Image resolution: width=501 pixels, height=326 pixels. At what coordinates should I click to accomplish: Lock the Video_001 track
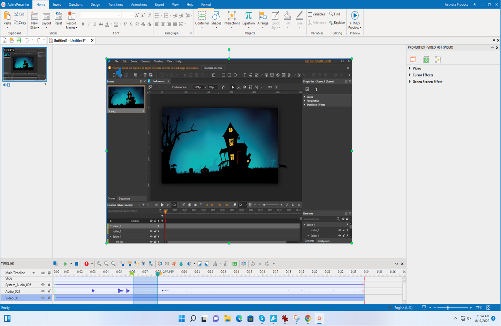coord(49,298)
